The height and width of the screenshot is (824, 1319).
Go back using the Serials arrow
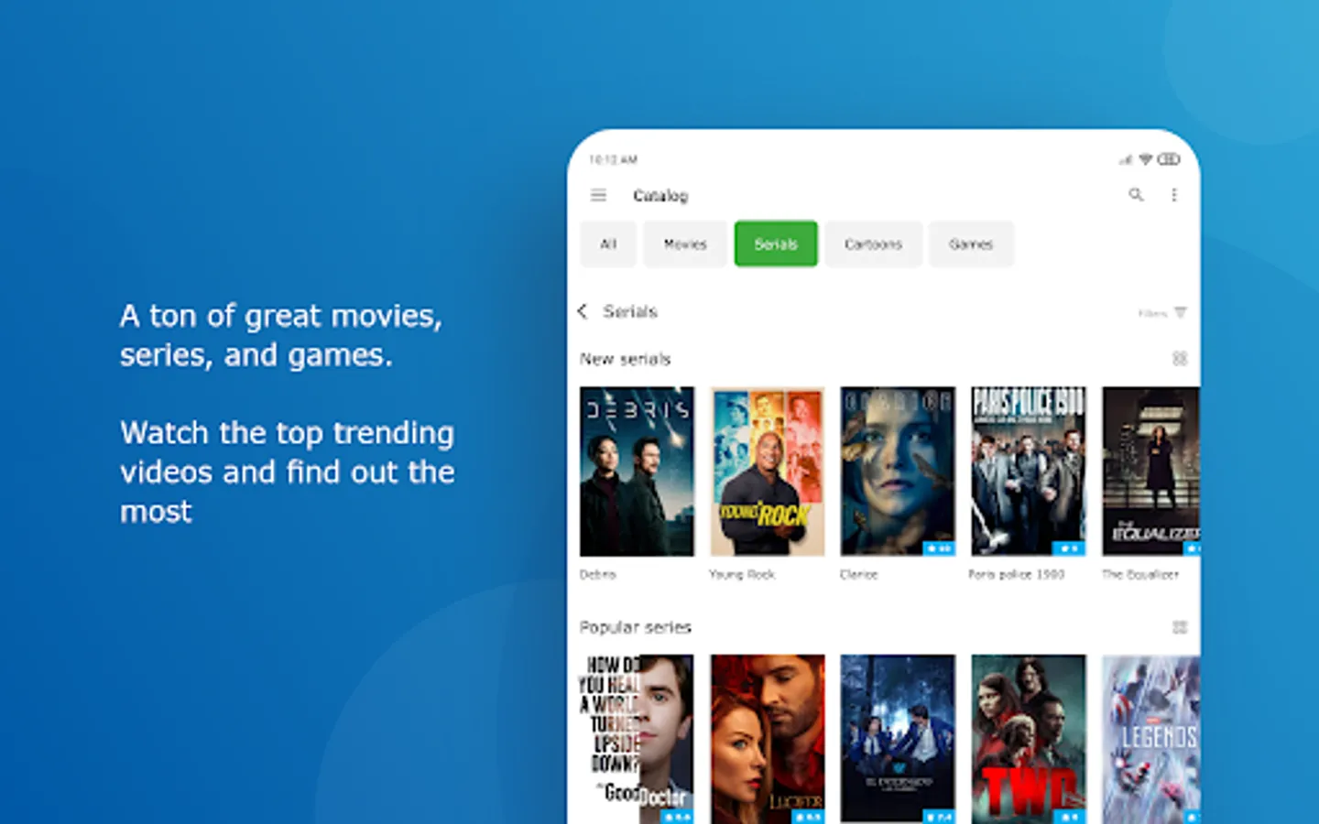point(583,311)
